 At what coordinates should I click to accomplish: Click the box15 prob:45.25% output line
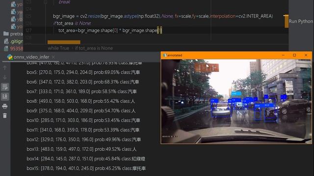coord(86,168)
